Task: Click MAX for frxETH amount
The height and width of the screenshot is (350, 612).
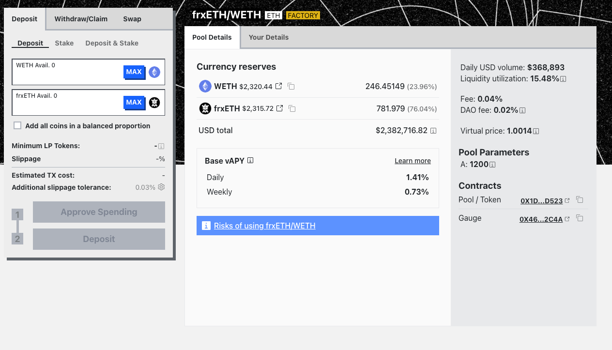Action: point(134,103)
